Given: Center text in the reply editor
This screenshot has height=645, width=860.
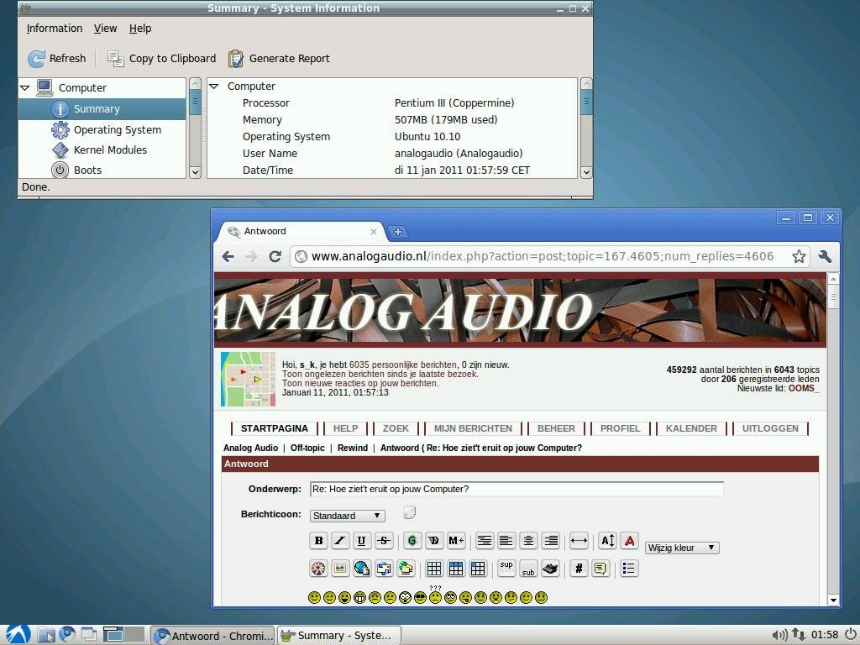Looking at the screenshot, I should click(x=528, y=541).
